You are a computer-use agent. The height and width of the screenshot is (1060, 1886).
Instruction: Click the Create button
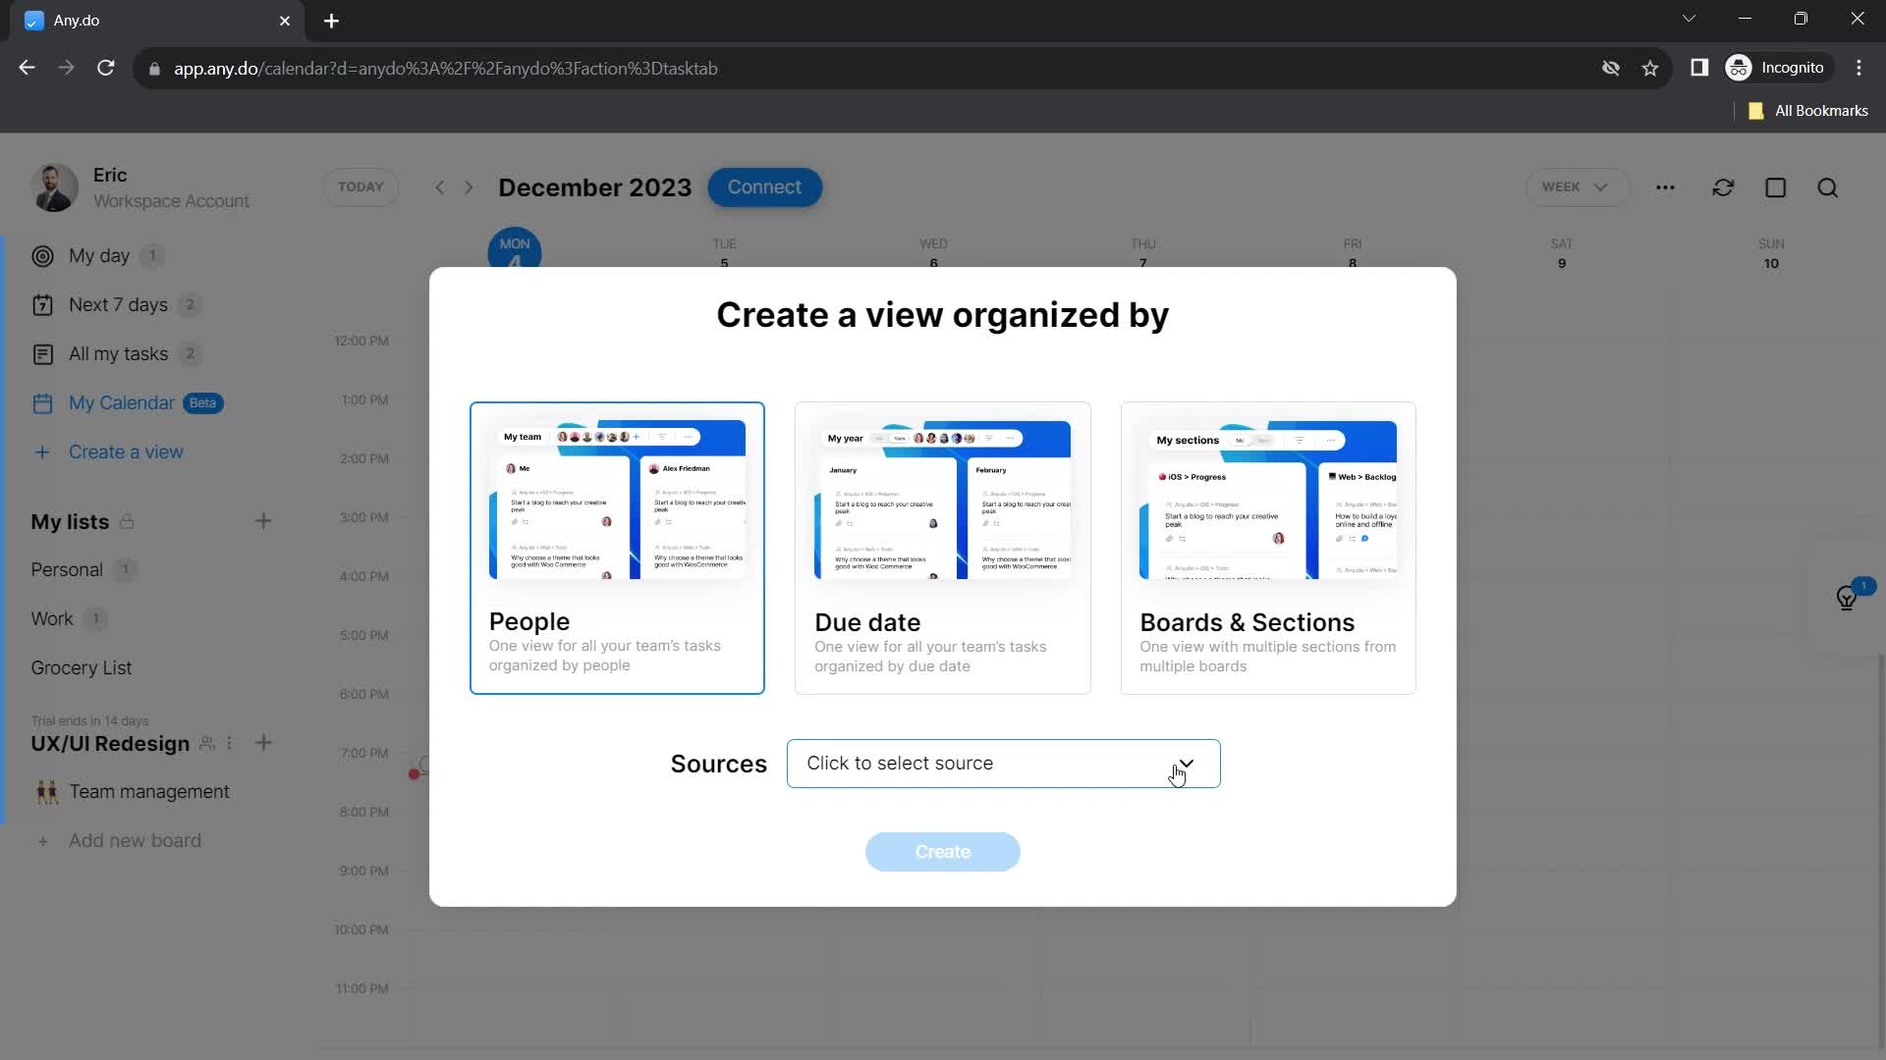(943, 850)
